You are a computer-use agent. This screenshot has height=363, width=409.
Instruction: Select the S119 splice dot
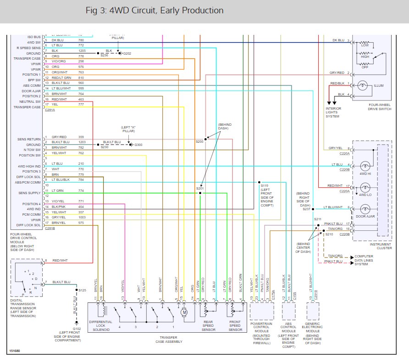pyautogui.click(x=259, y=182)
